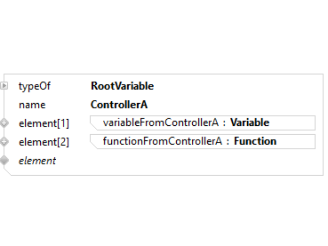This screenshot has height=246, width=328.
Task: Click the bold Variable type text
Action: [250, 123]
